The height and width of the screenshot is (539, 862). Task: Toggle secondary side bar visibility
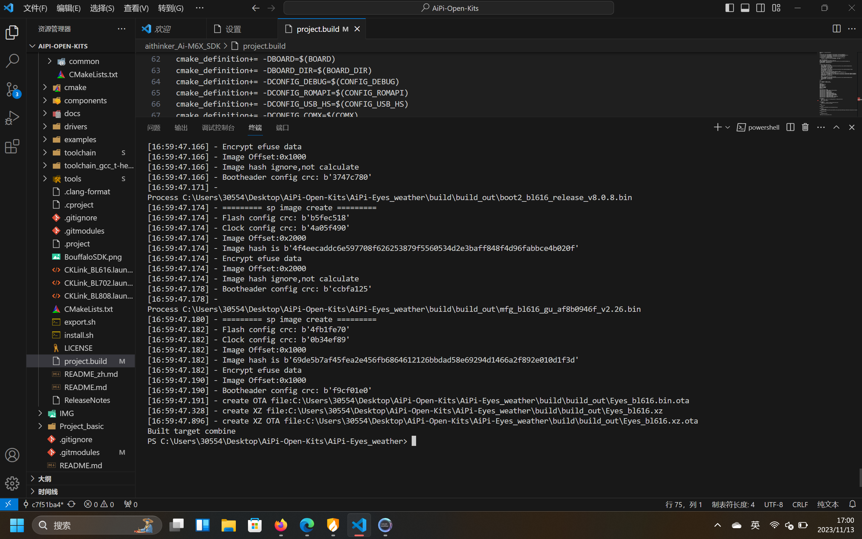click(x=760, y=8)
